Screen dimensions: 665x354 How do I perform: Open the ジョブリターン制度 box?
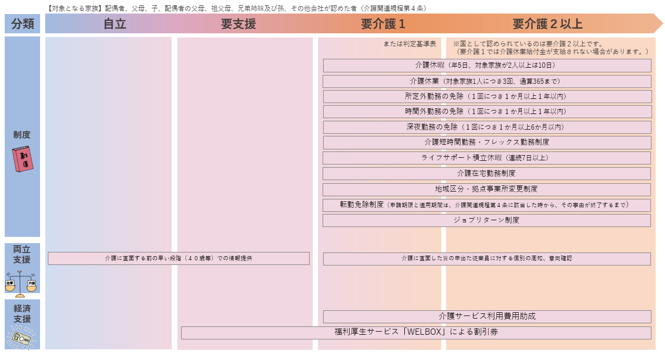(x=487, y=220)
